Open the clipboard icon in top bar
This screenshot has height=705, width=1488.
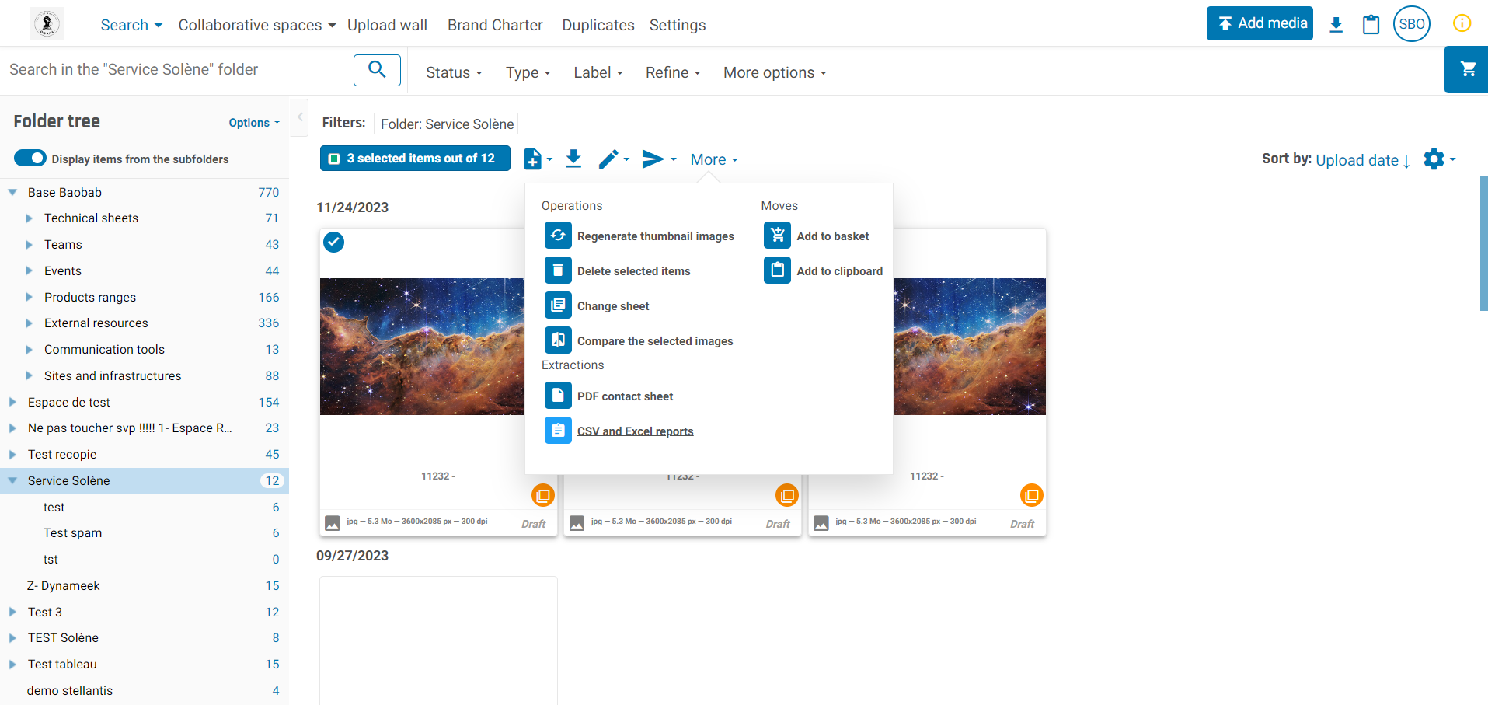coord(1371,24)
